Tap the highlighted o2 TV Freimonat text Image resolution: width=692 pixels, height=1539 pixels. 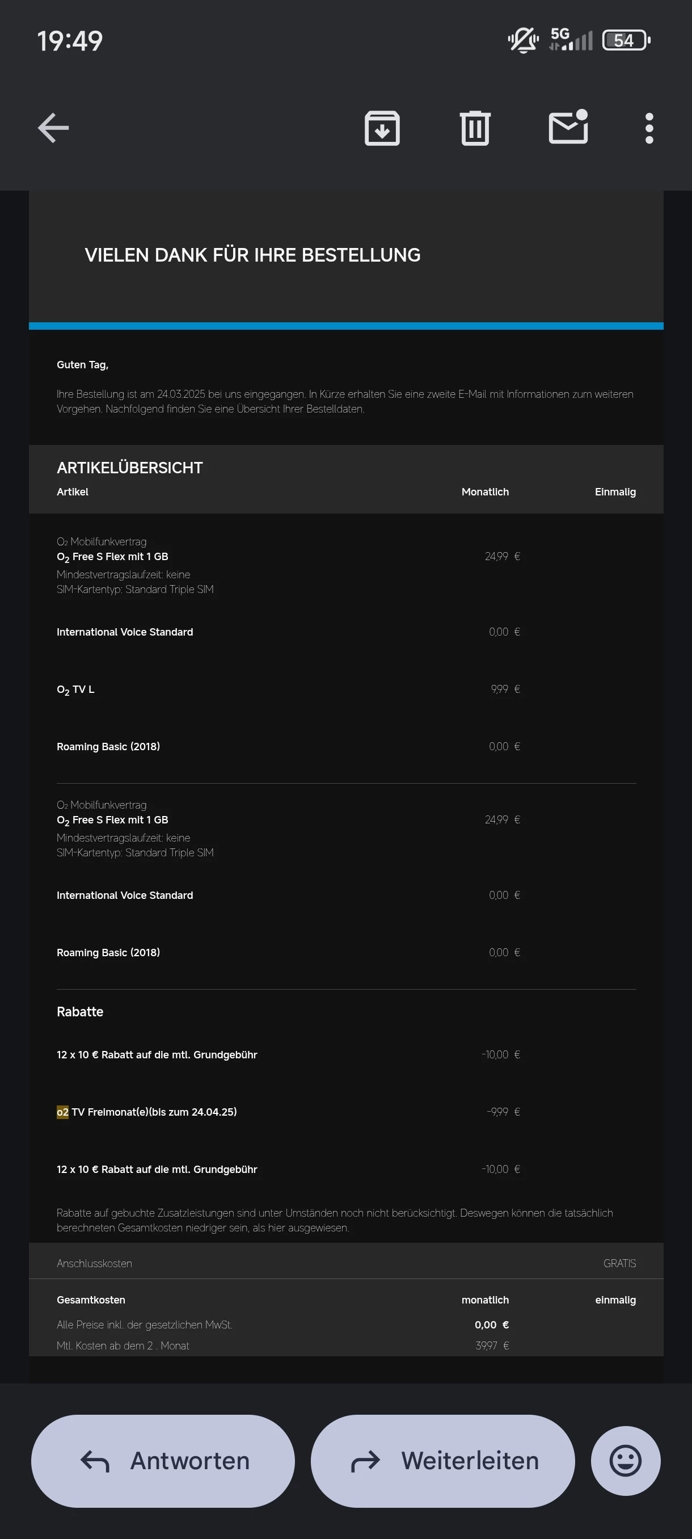click(x=146, y=1112)
